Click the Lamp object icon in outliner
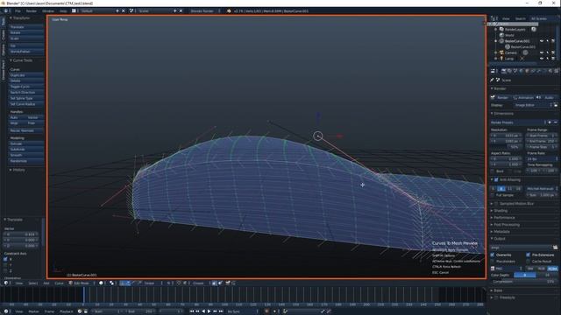Viewport: 561px width, 315px height. pyautogui.click(x=501, y=59)
